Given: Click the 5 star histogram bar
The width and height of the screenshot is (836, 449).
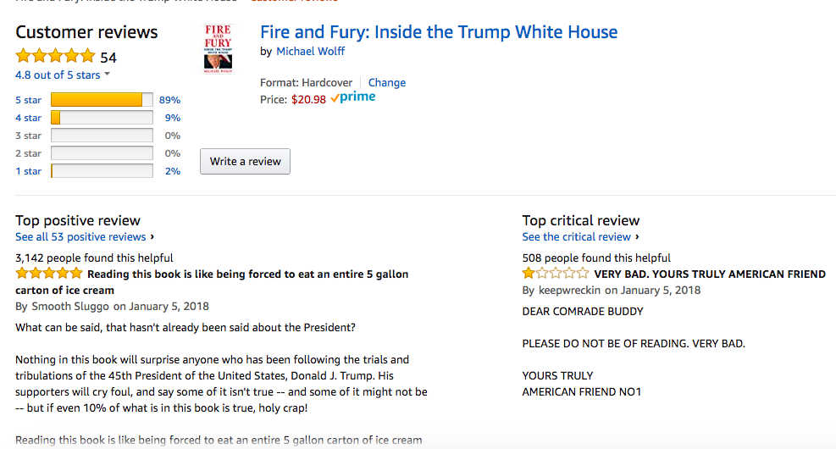Looking at the screenshot, I should [102, 100].
